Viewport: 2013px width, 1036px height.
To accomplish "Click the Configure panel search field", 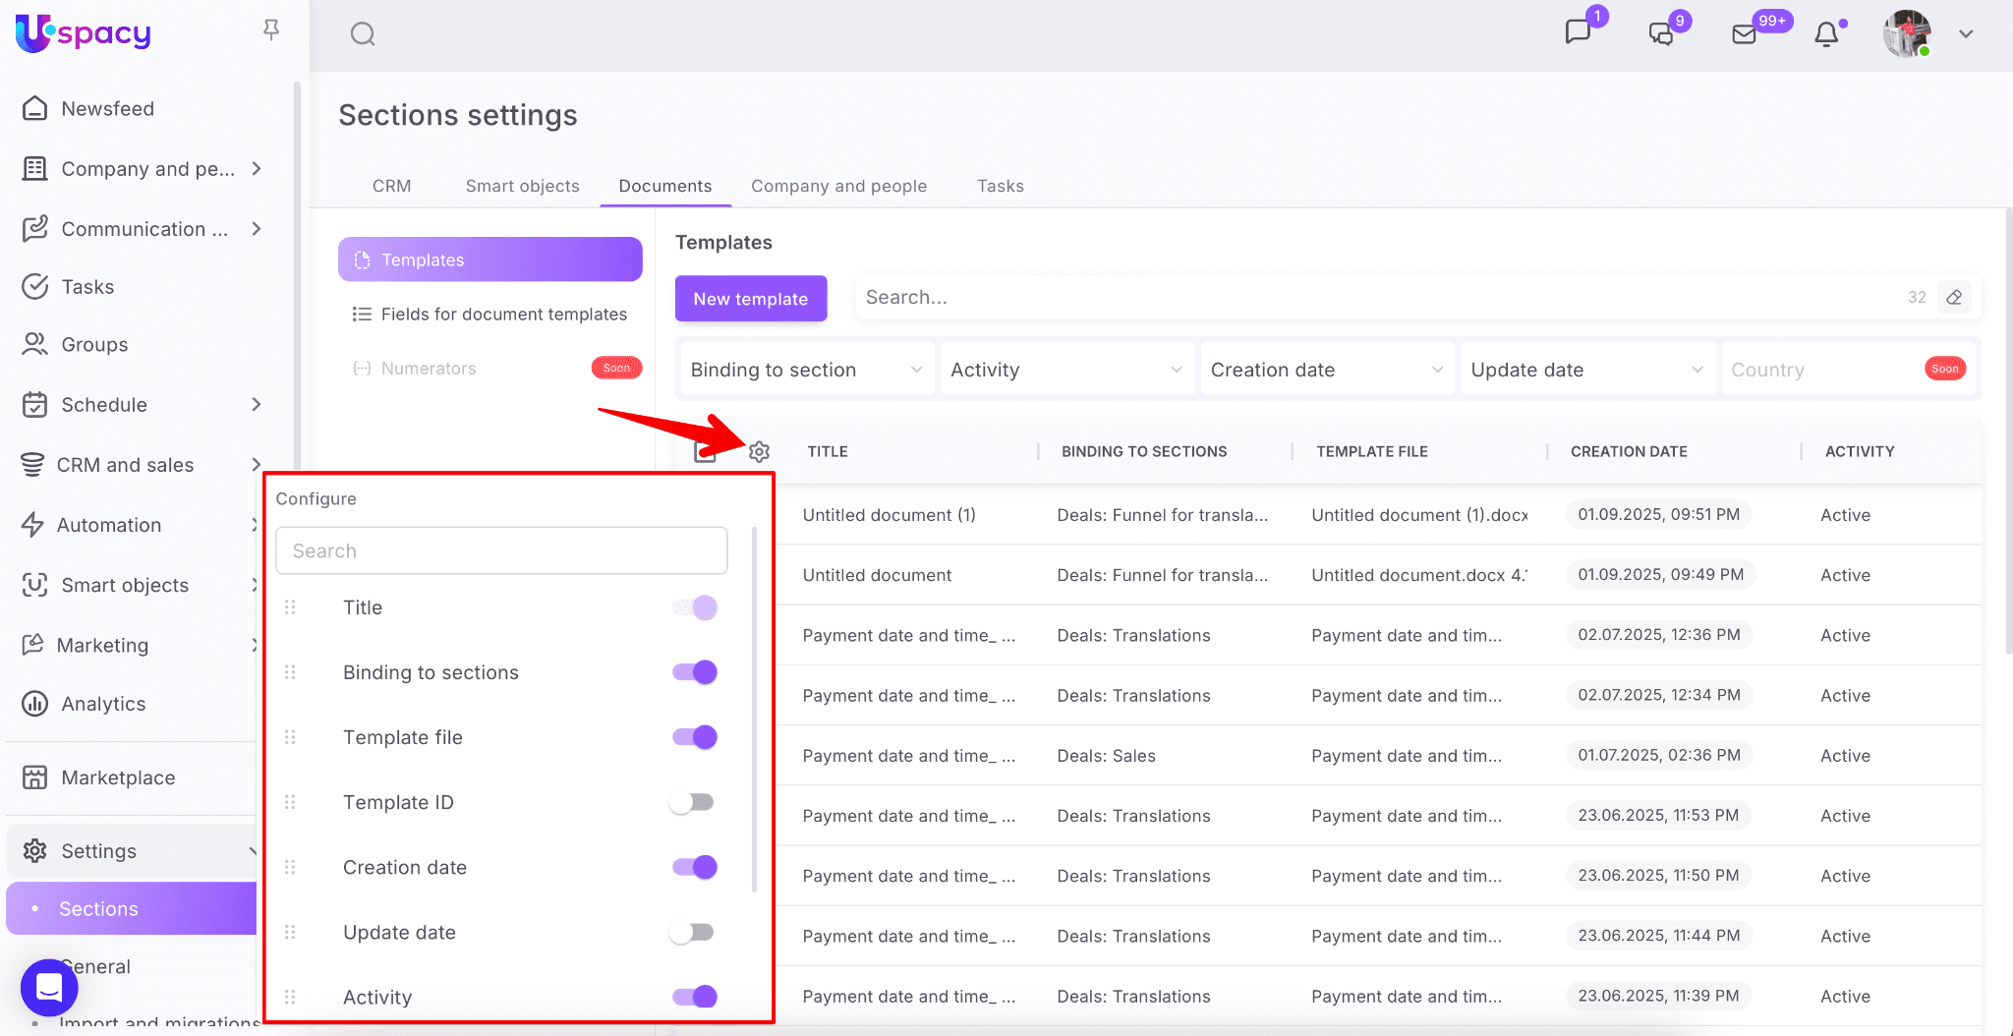I will (x=501, y=550).
